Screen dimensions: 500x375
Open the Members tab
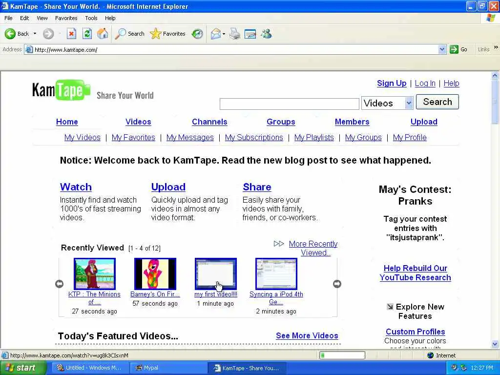352,122
